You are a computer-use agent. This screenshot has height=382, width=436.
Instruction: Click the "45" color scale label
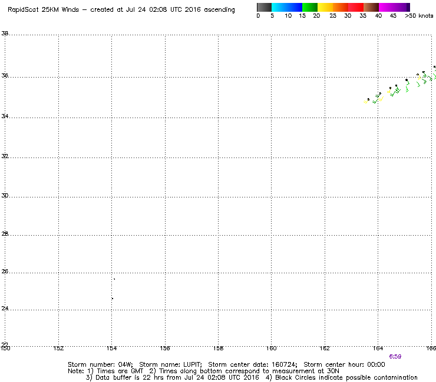coord(393,16)
